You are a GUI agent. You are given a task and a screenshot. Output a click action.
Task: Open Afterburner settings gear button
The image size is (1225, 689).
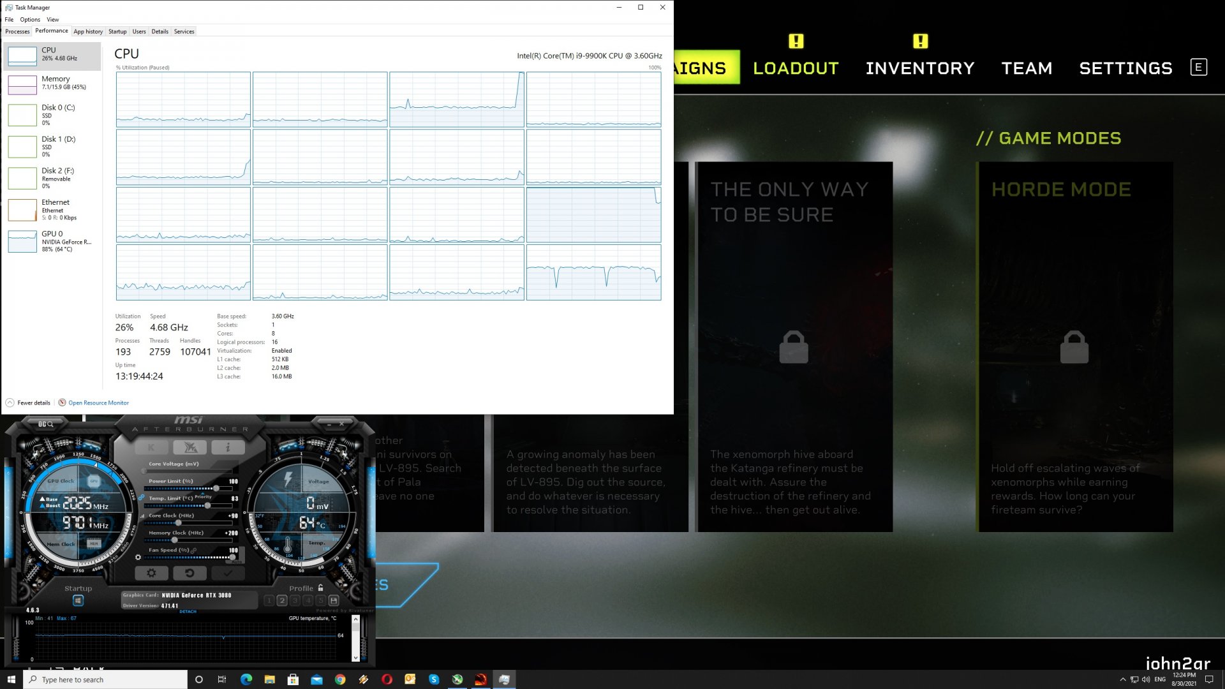click(151, 573)
